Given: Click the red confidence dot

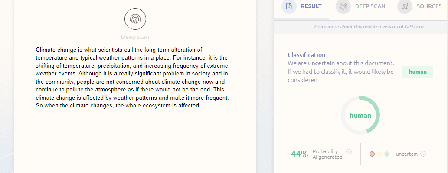Looking at the screenshot, I should [372, 154].
